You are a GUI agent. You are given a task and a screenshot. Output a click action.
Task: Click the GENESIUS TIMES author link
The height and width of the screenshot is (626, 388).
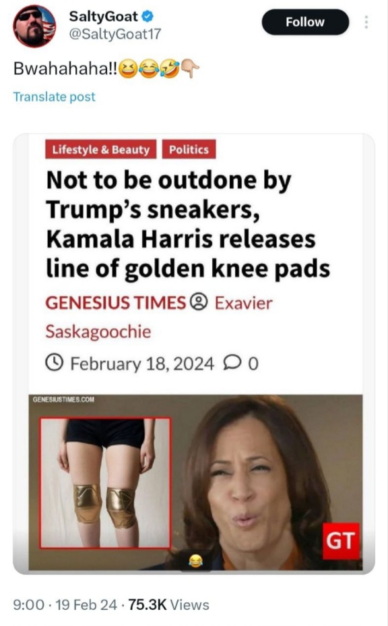click(x=116, y=303)
